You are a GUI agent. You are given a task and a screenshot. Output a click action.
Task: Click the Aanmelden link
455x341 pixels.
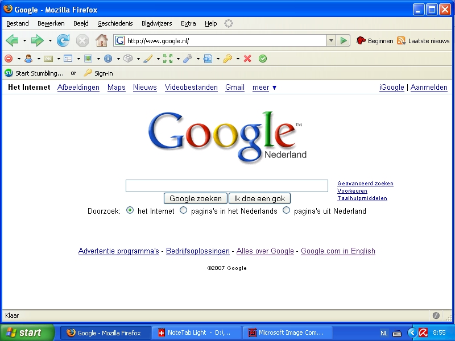429,88
